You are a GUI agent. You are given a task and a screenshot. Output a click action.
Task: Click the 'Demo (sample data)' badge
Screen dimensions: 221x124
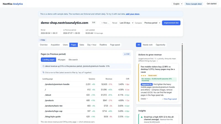click(x=194, y=4)
